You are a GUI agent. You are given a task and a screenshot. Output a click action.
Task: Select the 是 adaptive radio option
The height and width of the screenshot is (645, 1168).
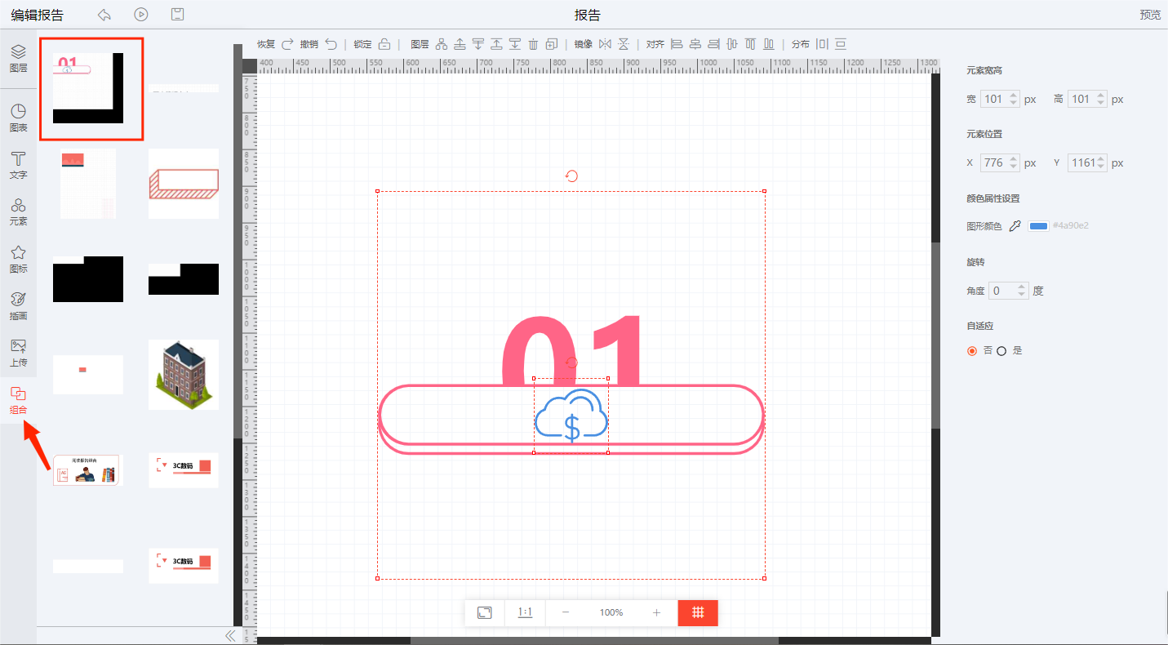pyautogui.click(x=1001, y=351)
